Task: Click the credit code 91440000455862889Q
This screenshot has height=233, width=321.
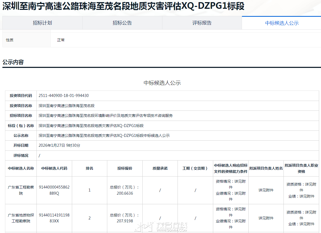Action: click(54, 190)
